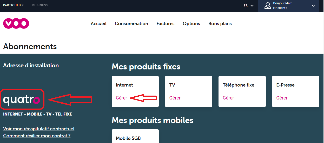Expand the FR language dropdown
324x143 pixels.
248,5
